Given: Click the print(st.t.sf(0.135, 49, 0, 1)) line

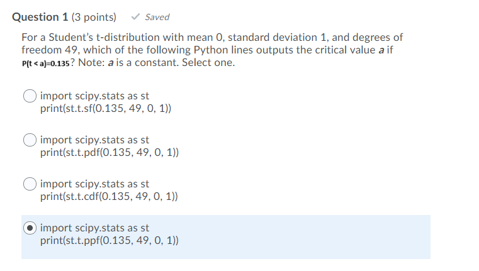Looking at the screenshot, I should pos(105,108).
